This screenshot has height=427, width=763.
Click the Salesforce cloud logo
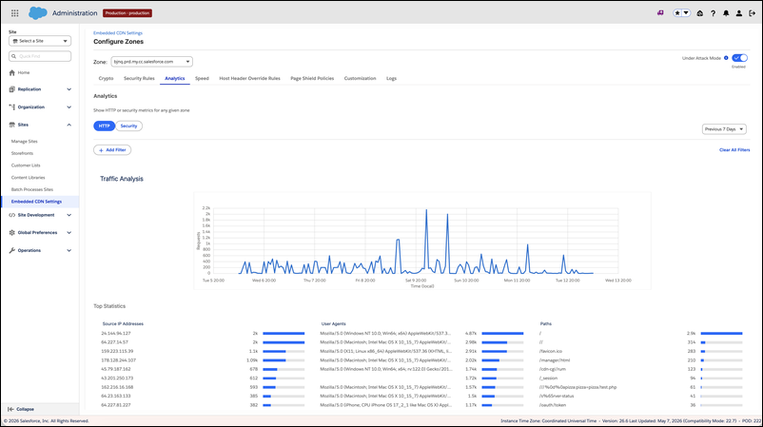(x=37, y=13)
